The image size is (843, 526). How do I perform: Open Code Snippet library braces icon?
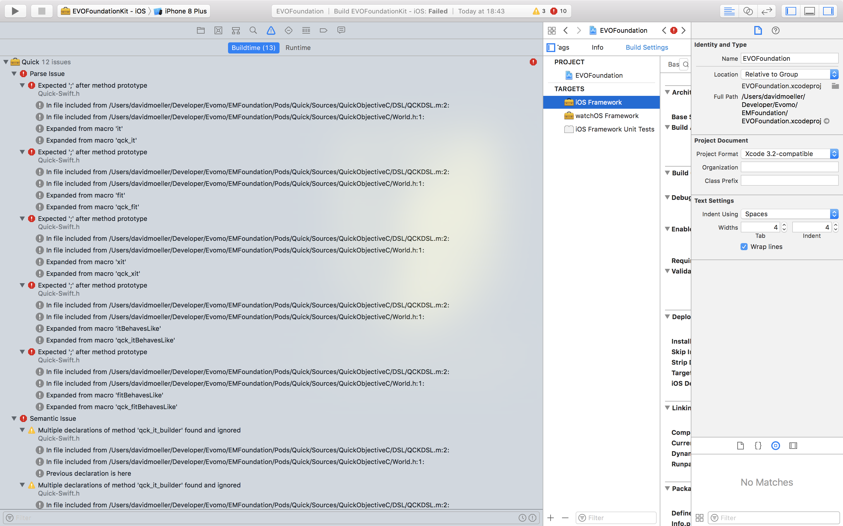pos(758,446)
